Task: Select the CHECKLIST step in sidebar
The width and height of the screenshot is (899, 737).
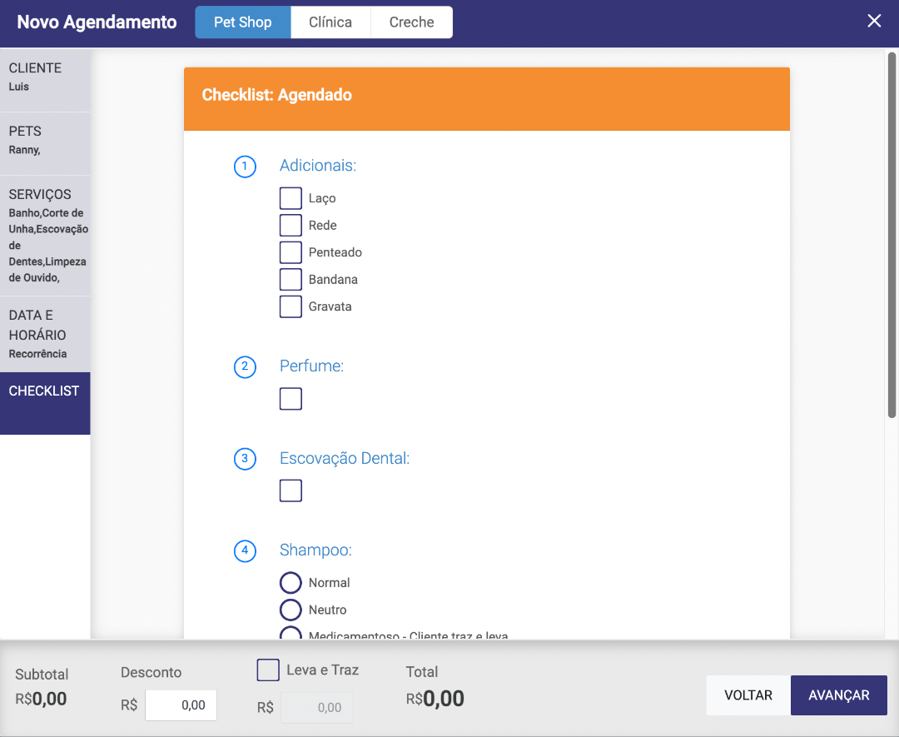Action: tap(45, 403)
